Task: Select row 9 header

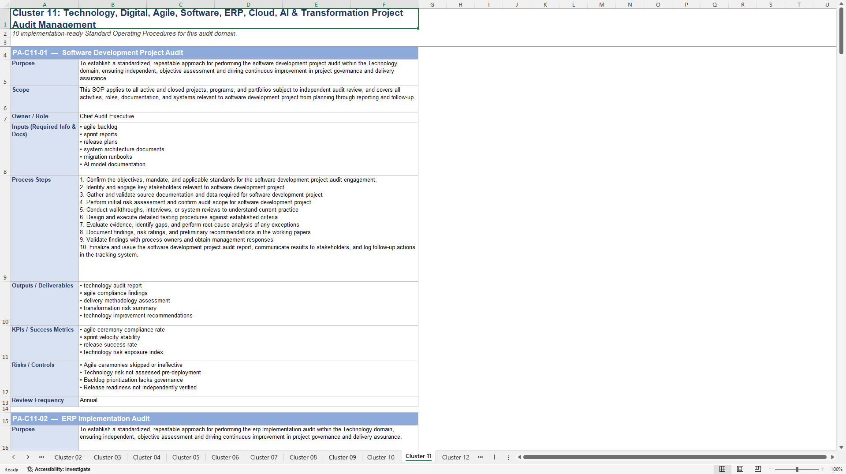Action: coord(5,228)
